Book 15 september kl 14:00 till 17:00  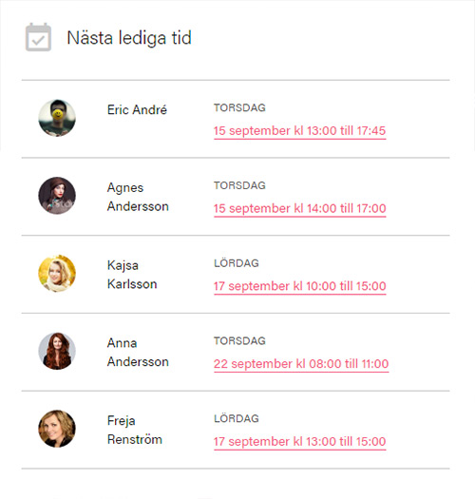299,208
